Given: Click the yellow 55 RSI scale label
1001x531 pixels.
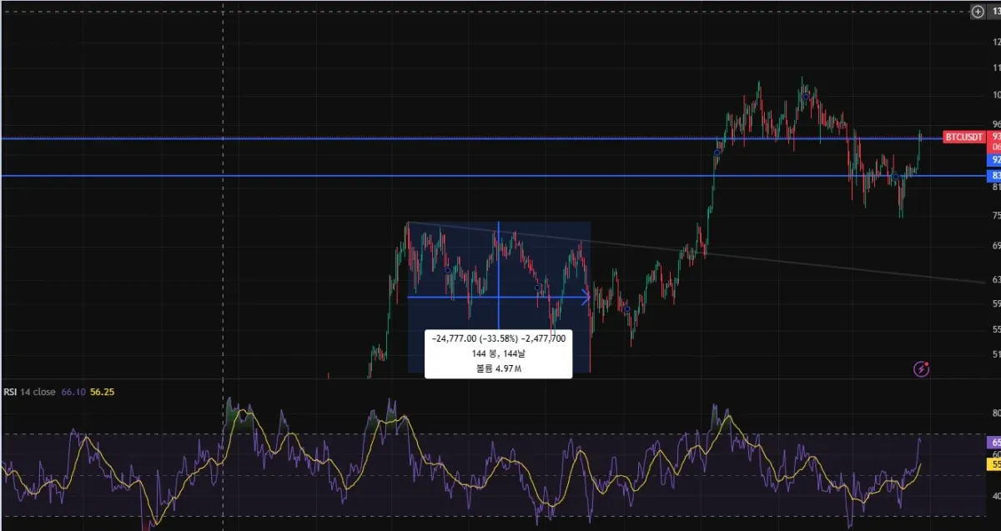Looking at the screenshot, I should tap(994, 463).
